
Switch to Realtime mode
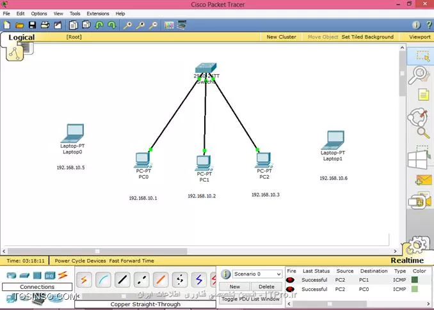(407, 261)
